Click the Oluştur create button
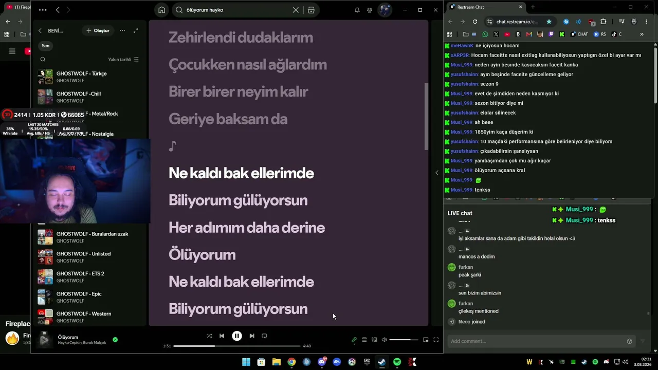 click(x=98, y=31)
